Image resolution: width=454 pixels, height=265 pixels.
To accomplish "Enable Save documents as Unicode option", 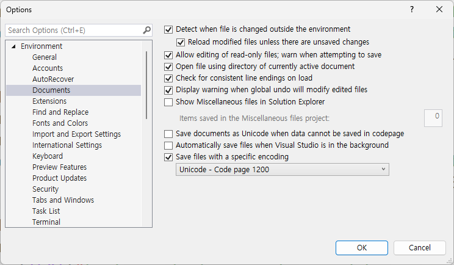I will [x=169, y=133].
